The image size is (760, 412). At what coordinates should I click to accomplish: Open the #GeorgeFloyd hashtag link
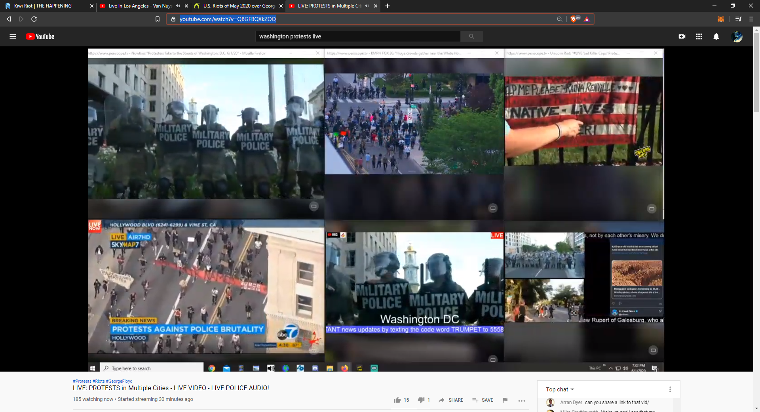pyautogui.click(x=119, y=381)
